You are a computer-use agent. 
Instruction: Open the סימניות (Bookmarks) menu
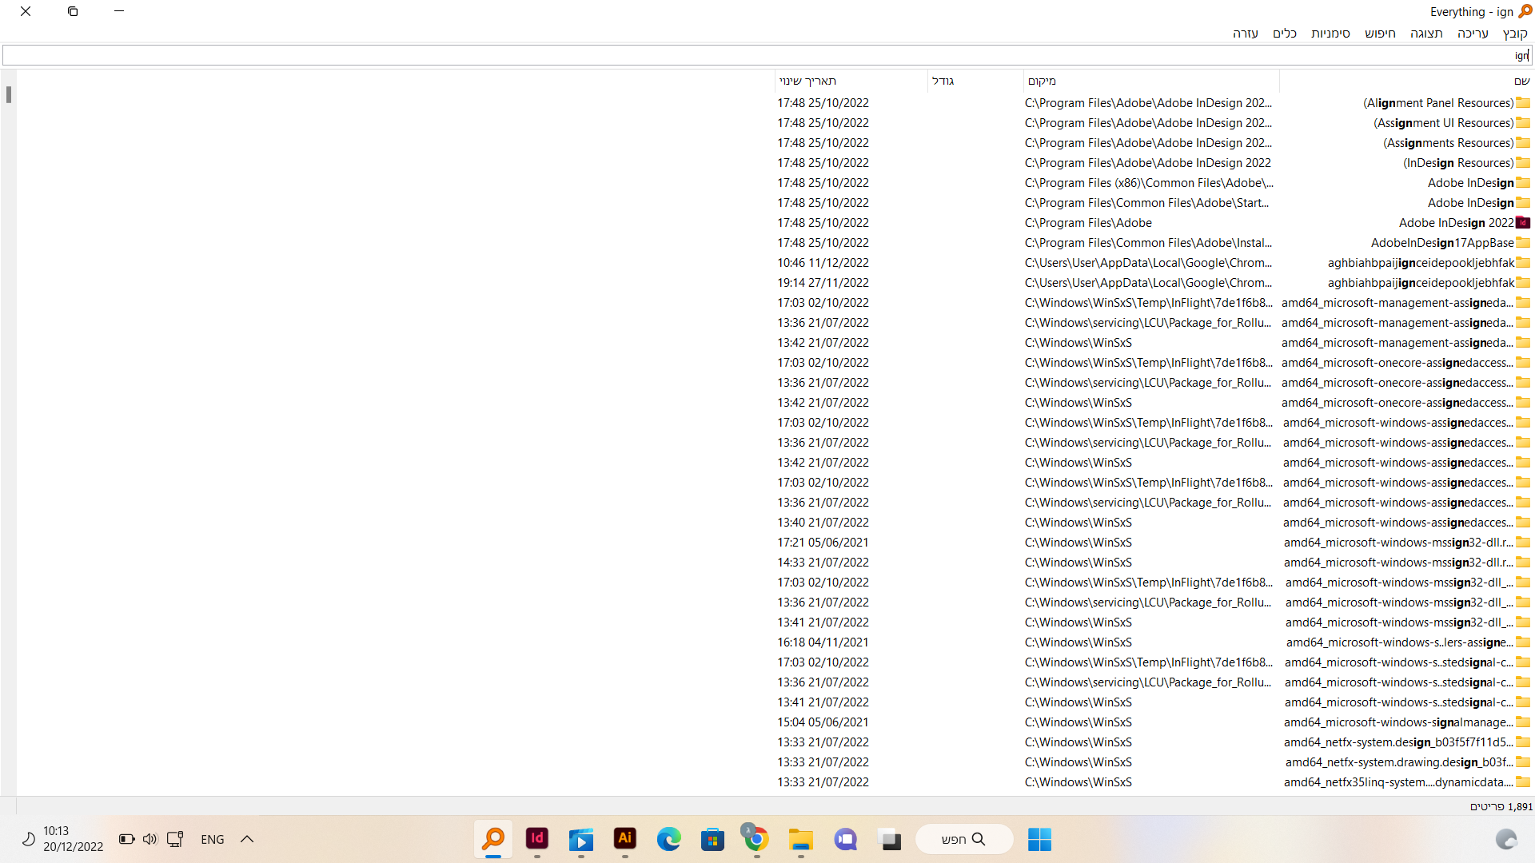(1330, 33)
